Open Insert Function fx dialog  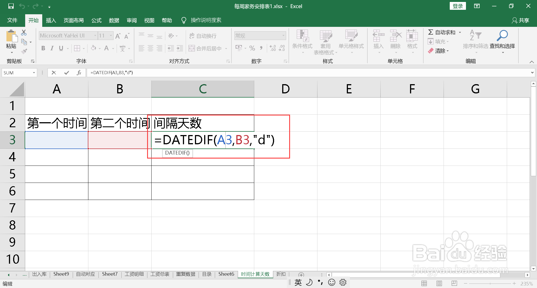point(79,73)
